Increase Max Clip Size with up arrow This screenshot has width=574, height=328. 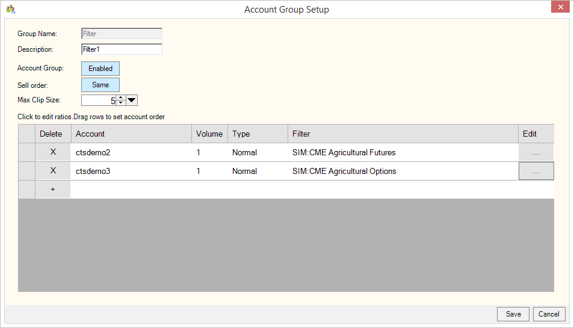pyautogui.click(x=120, y=97)
